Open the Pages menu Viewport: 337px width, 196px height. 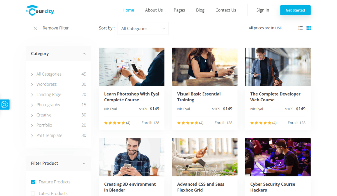click(x=179, y=10)
